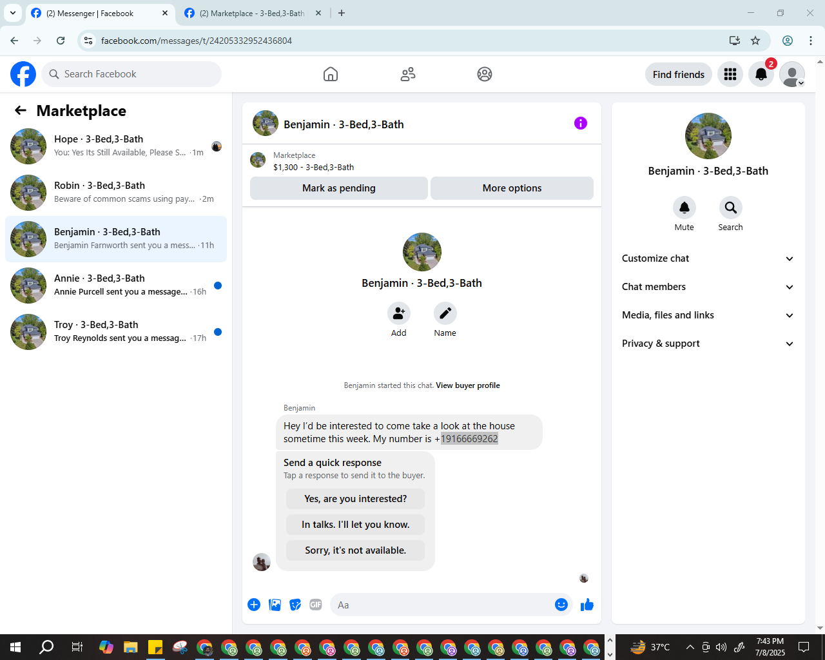Search in conversation magnifier icon
This screenshot has width=825, height=660.
point(731,208)
